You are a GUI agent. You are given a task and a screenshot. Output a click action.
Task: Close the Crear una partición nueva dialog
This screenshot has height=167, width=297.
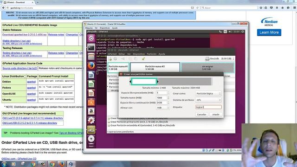121,74
